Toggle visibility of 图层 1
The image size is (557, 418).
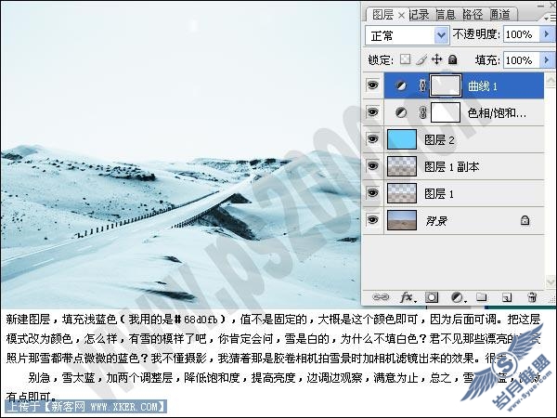372,193
